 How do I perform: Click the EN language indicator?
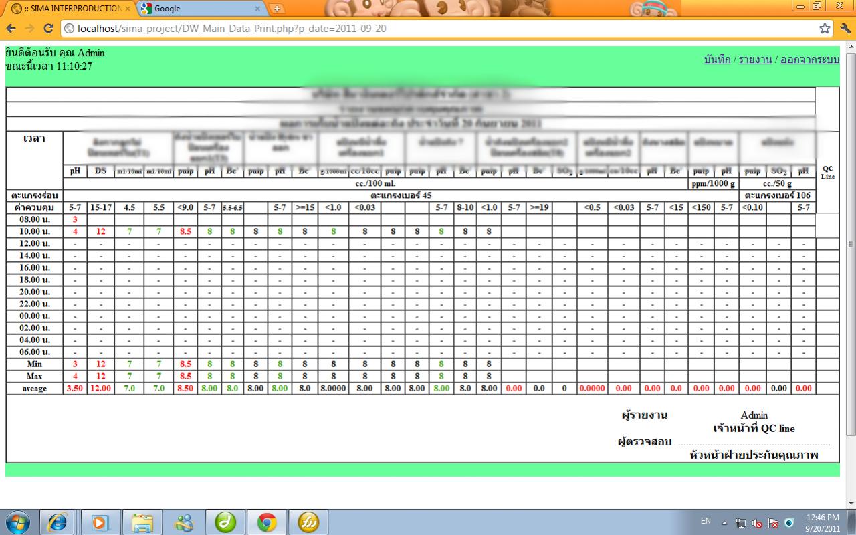[x=706, y=521]
